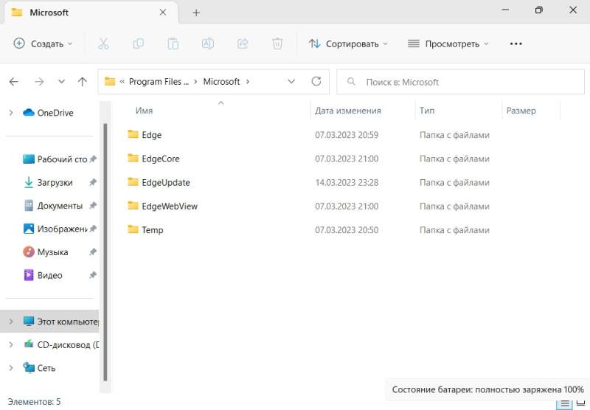The image size is (590, 410).
Task: Expand the OneDrive tree node
Action: (10, 113)
